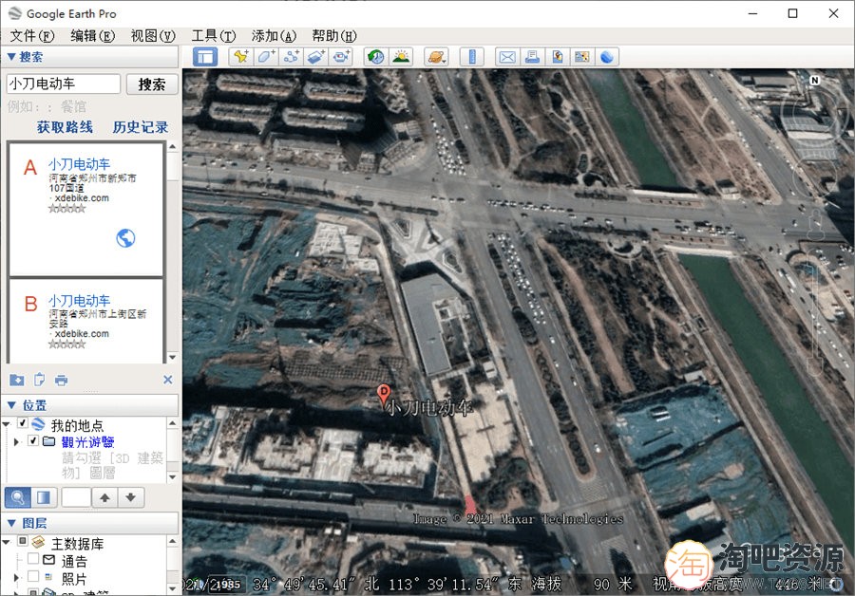855x596 pixels.
Task: Collapse the 我的地点 tree node
Action: [x=6, y=424]
